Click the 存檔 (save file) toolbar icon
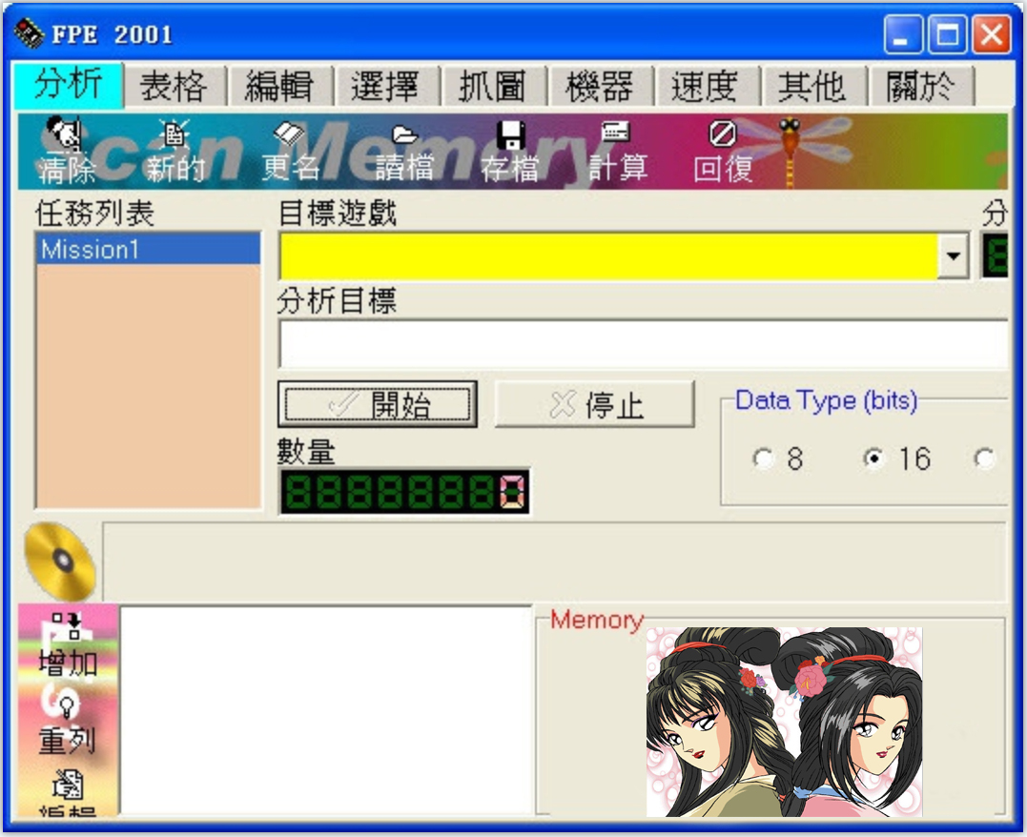 click(x=510, y=151)
